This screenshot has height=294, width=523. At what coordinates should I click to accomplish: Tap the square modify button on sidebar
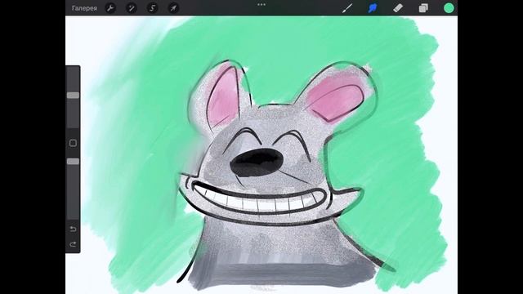[73, 143]
